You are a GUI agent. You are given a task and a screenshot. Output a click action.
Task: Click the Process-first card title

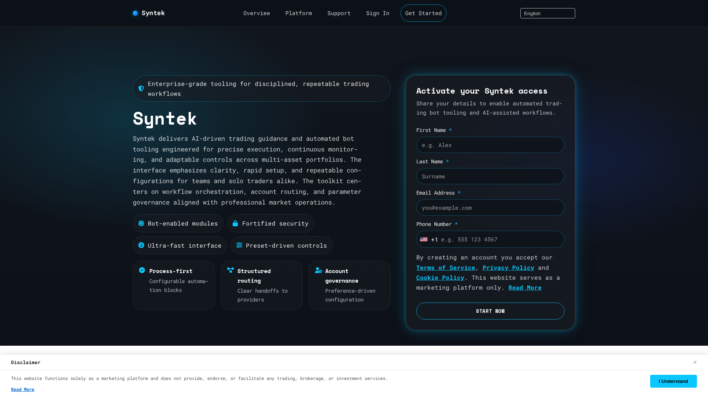(x=171, y=271)
